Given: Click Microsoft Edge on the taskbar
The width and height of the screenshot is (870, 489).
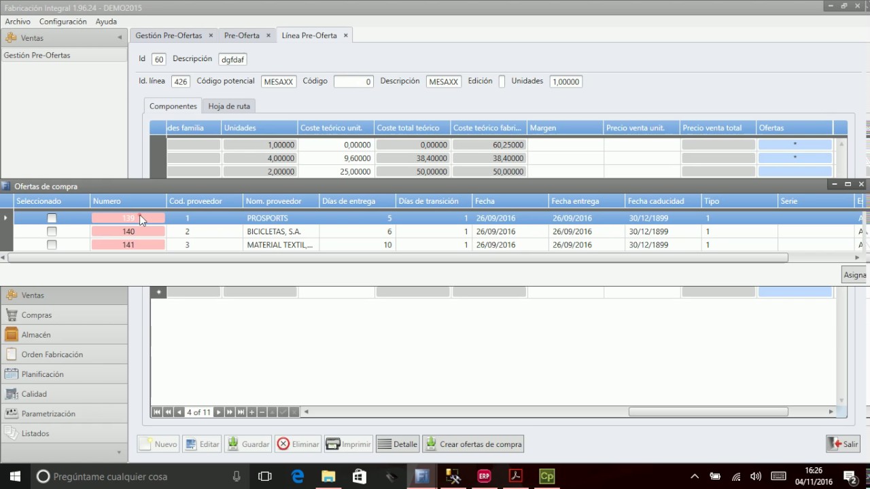Looking at the screenshot, I should tap(298, 477).
